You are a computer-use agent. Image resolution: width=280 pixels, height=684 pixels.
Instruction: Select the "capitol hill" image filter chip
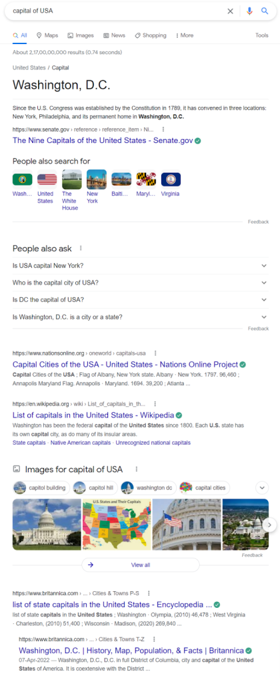pyautogui.click(x=95, y=488)
